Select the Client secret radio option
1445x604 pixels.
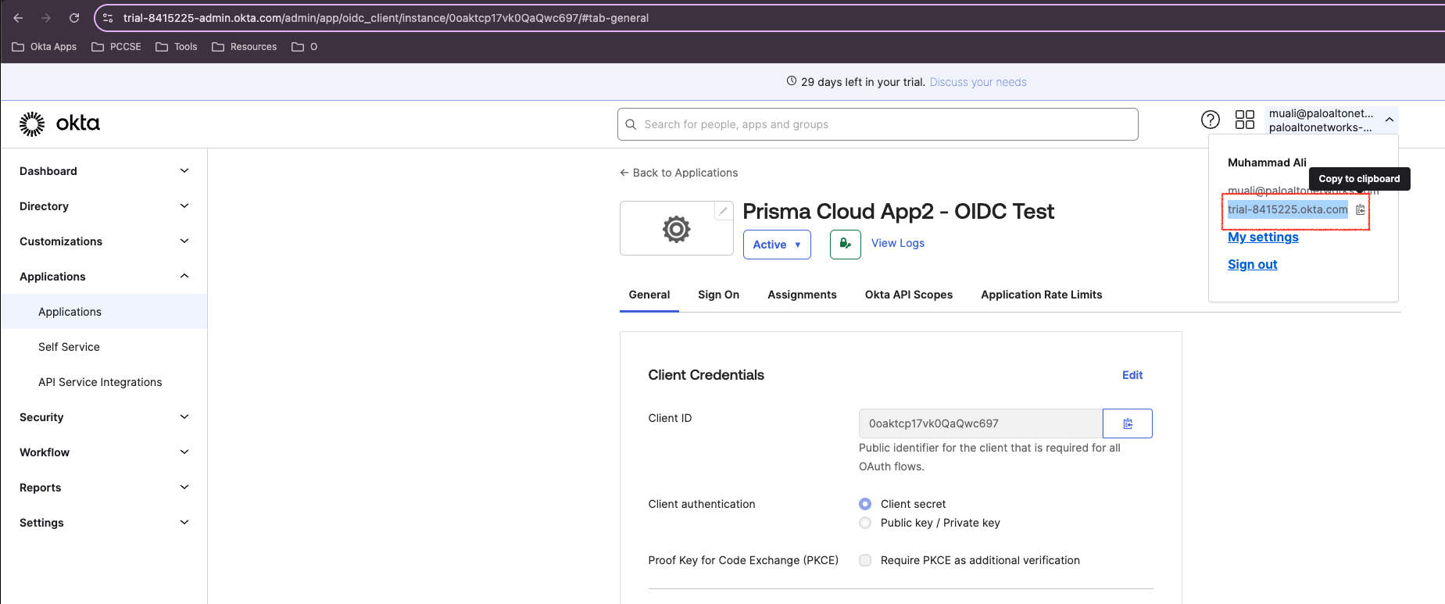tap(865, 504)
